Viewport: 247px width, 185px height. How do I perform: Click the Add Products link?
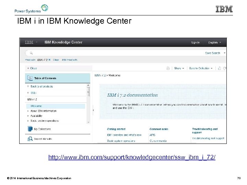pos(69,60)
